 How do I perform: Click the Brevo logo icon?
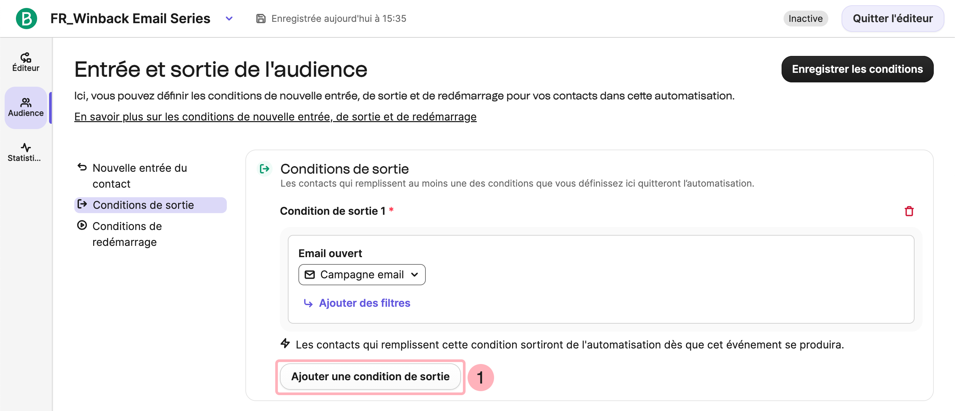26,19
